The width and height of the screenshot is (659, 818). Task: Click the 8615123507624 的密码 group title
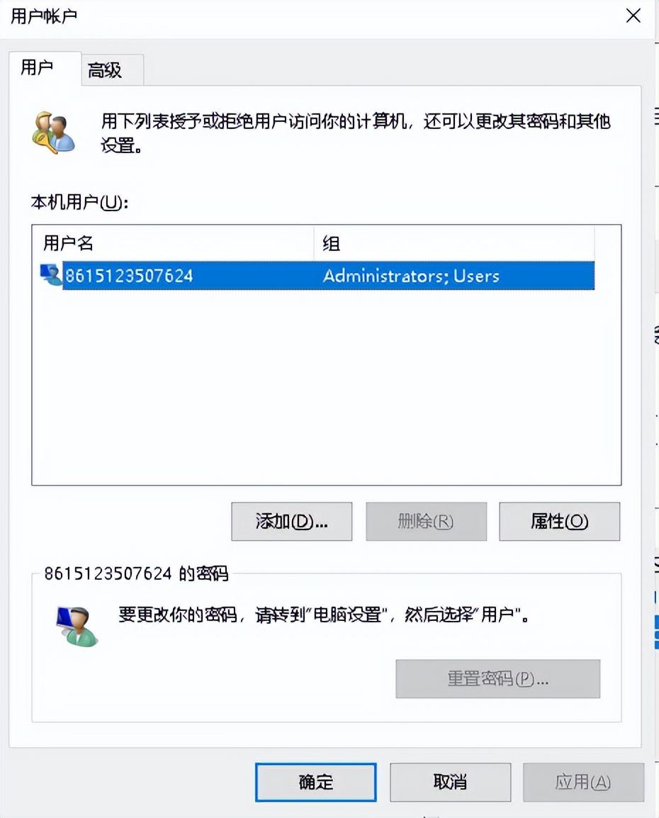pos(136,573)
